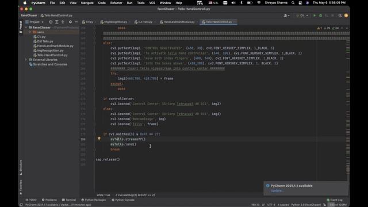Click the run with coverage icon

point(327,16)
